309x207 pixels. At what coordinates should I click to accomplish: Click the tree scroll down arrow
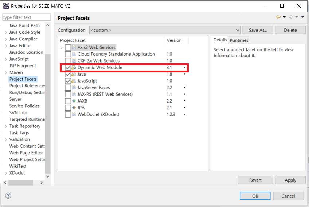(x=48, y=176)
